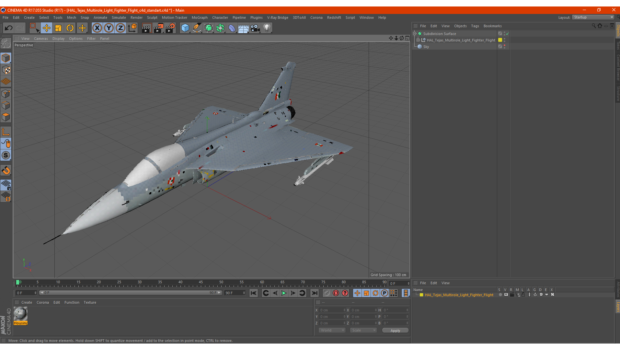Select the Sky object
Viewport: 620px width, 350px height.
pyautogui.click(x=426, y=47)
